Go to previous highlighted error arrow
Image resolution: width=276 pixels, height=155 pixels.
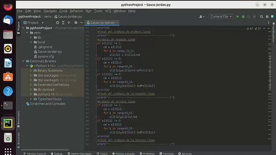[x=264, y=28]
